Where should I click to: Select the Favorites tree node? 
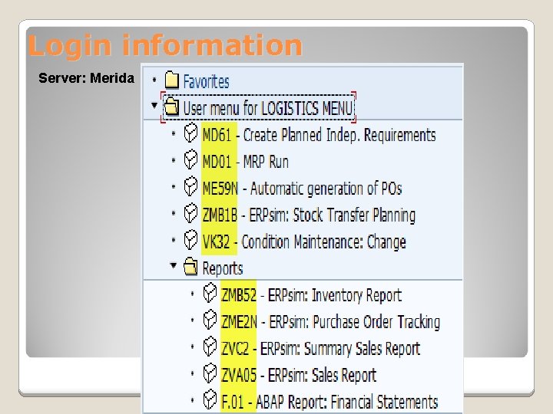point(206,82)
